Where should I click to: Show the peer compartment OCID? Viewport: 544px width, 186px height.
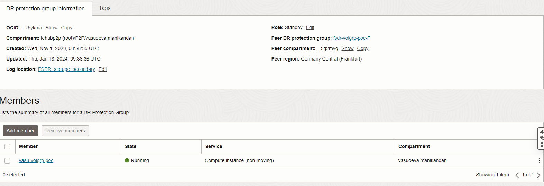click(x=348, y=48)
